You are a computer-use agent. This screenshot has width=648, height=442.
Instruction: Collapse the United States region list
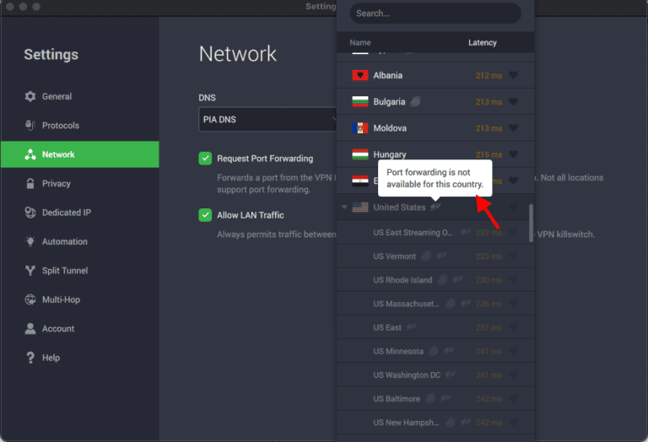point(344,207)
